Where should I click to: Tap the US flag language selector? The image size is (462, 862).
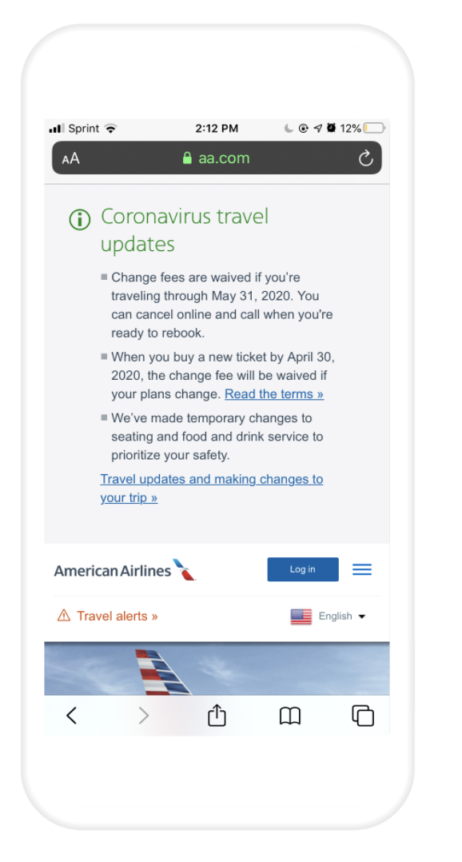pyautogui.click(x=300, y=616)
